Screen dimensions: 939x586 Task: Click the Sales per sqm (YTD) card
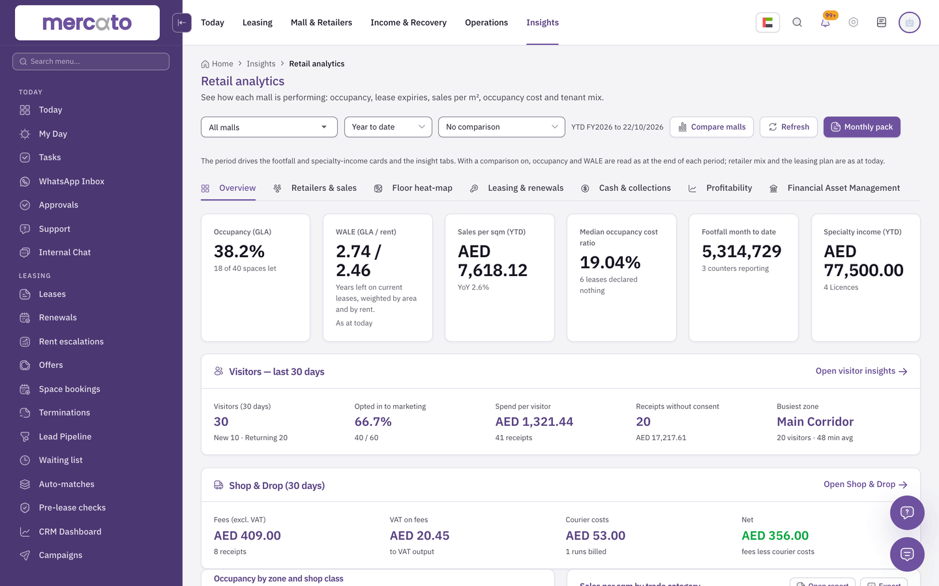point(499,277)
